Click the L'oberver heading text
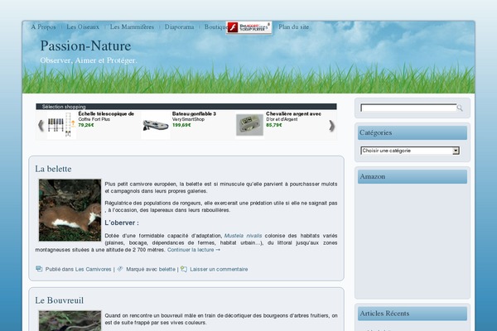The width and height of the screenshot is (497, 331). click(x=122, y=223)
